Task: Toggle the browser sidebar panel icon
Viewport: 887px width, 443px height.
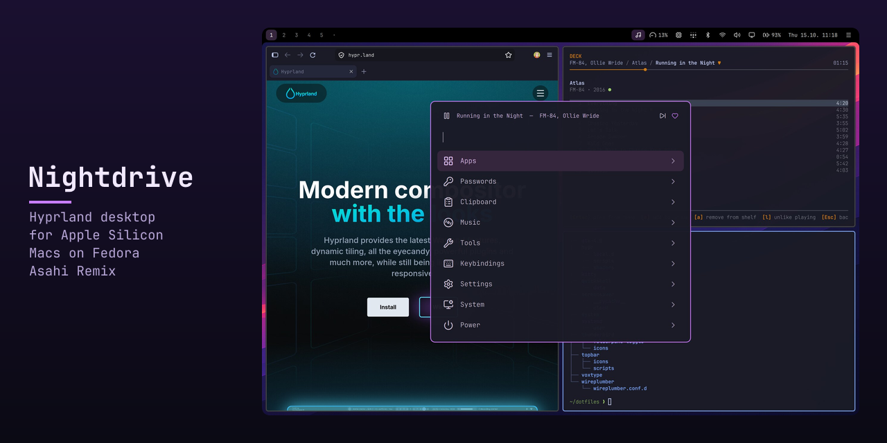Action: (x=275, y=55)
